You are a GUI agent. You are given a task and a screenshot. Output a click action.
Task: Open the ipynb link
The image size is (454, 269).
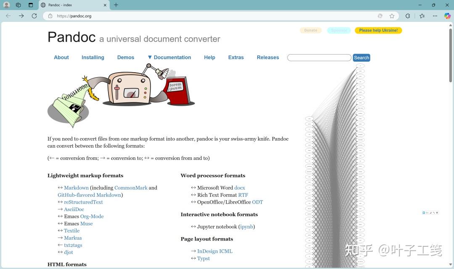point(246,227)
